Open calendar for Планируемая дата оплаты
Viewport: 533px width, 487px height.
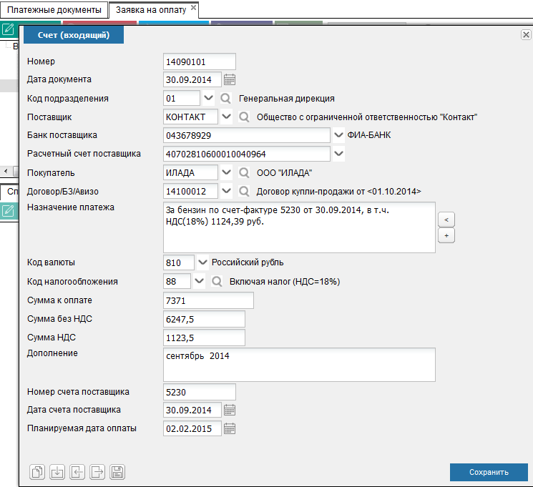coord(230,428)
